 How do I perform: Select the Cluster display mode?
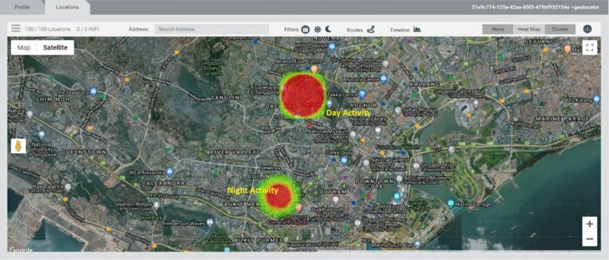(x=560, y=29)
